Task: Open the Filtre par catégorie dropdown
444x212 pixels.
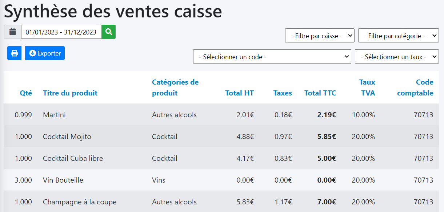Action: click(398, 36)
